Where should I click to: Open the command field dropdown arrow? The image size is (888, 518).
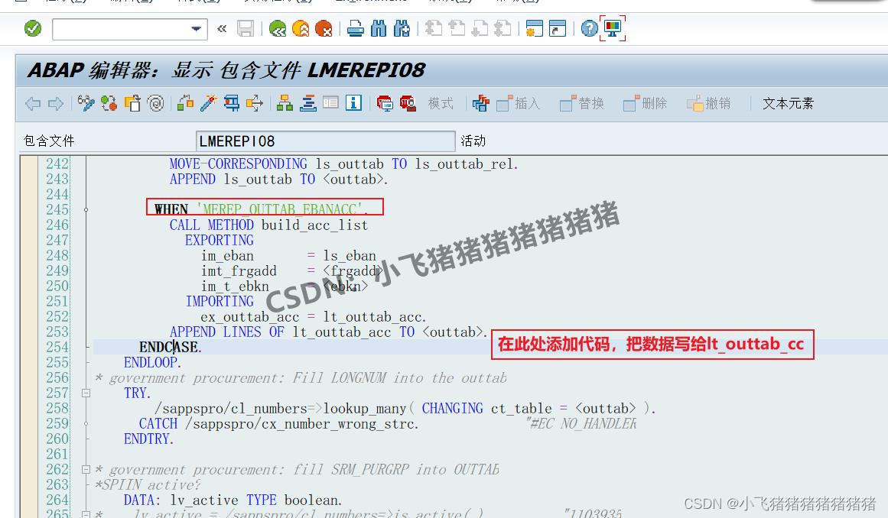pos(197,30)
